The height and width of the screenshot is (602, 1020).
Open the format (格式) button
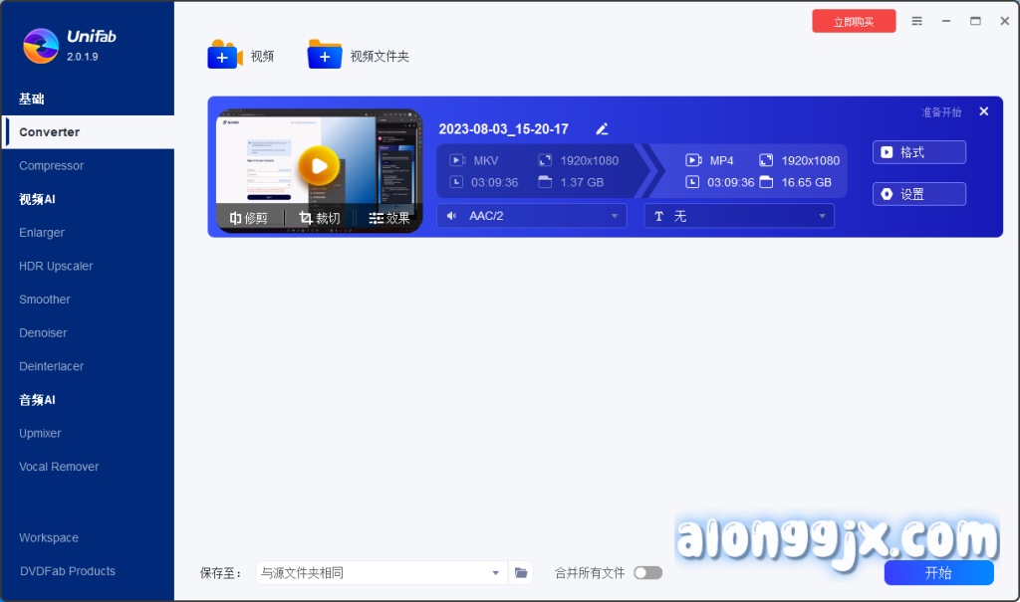tap(918, 152)
